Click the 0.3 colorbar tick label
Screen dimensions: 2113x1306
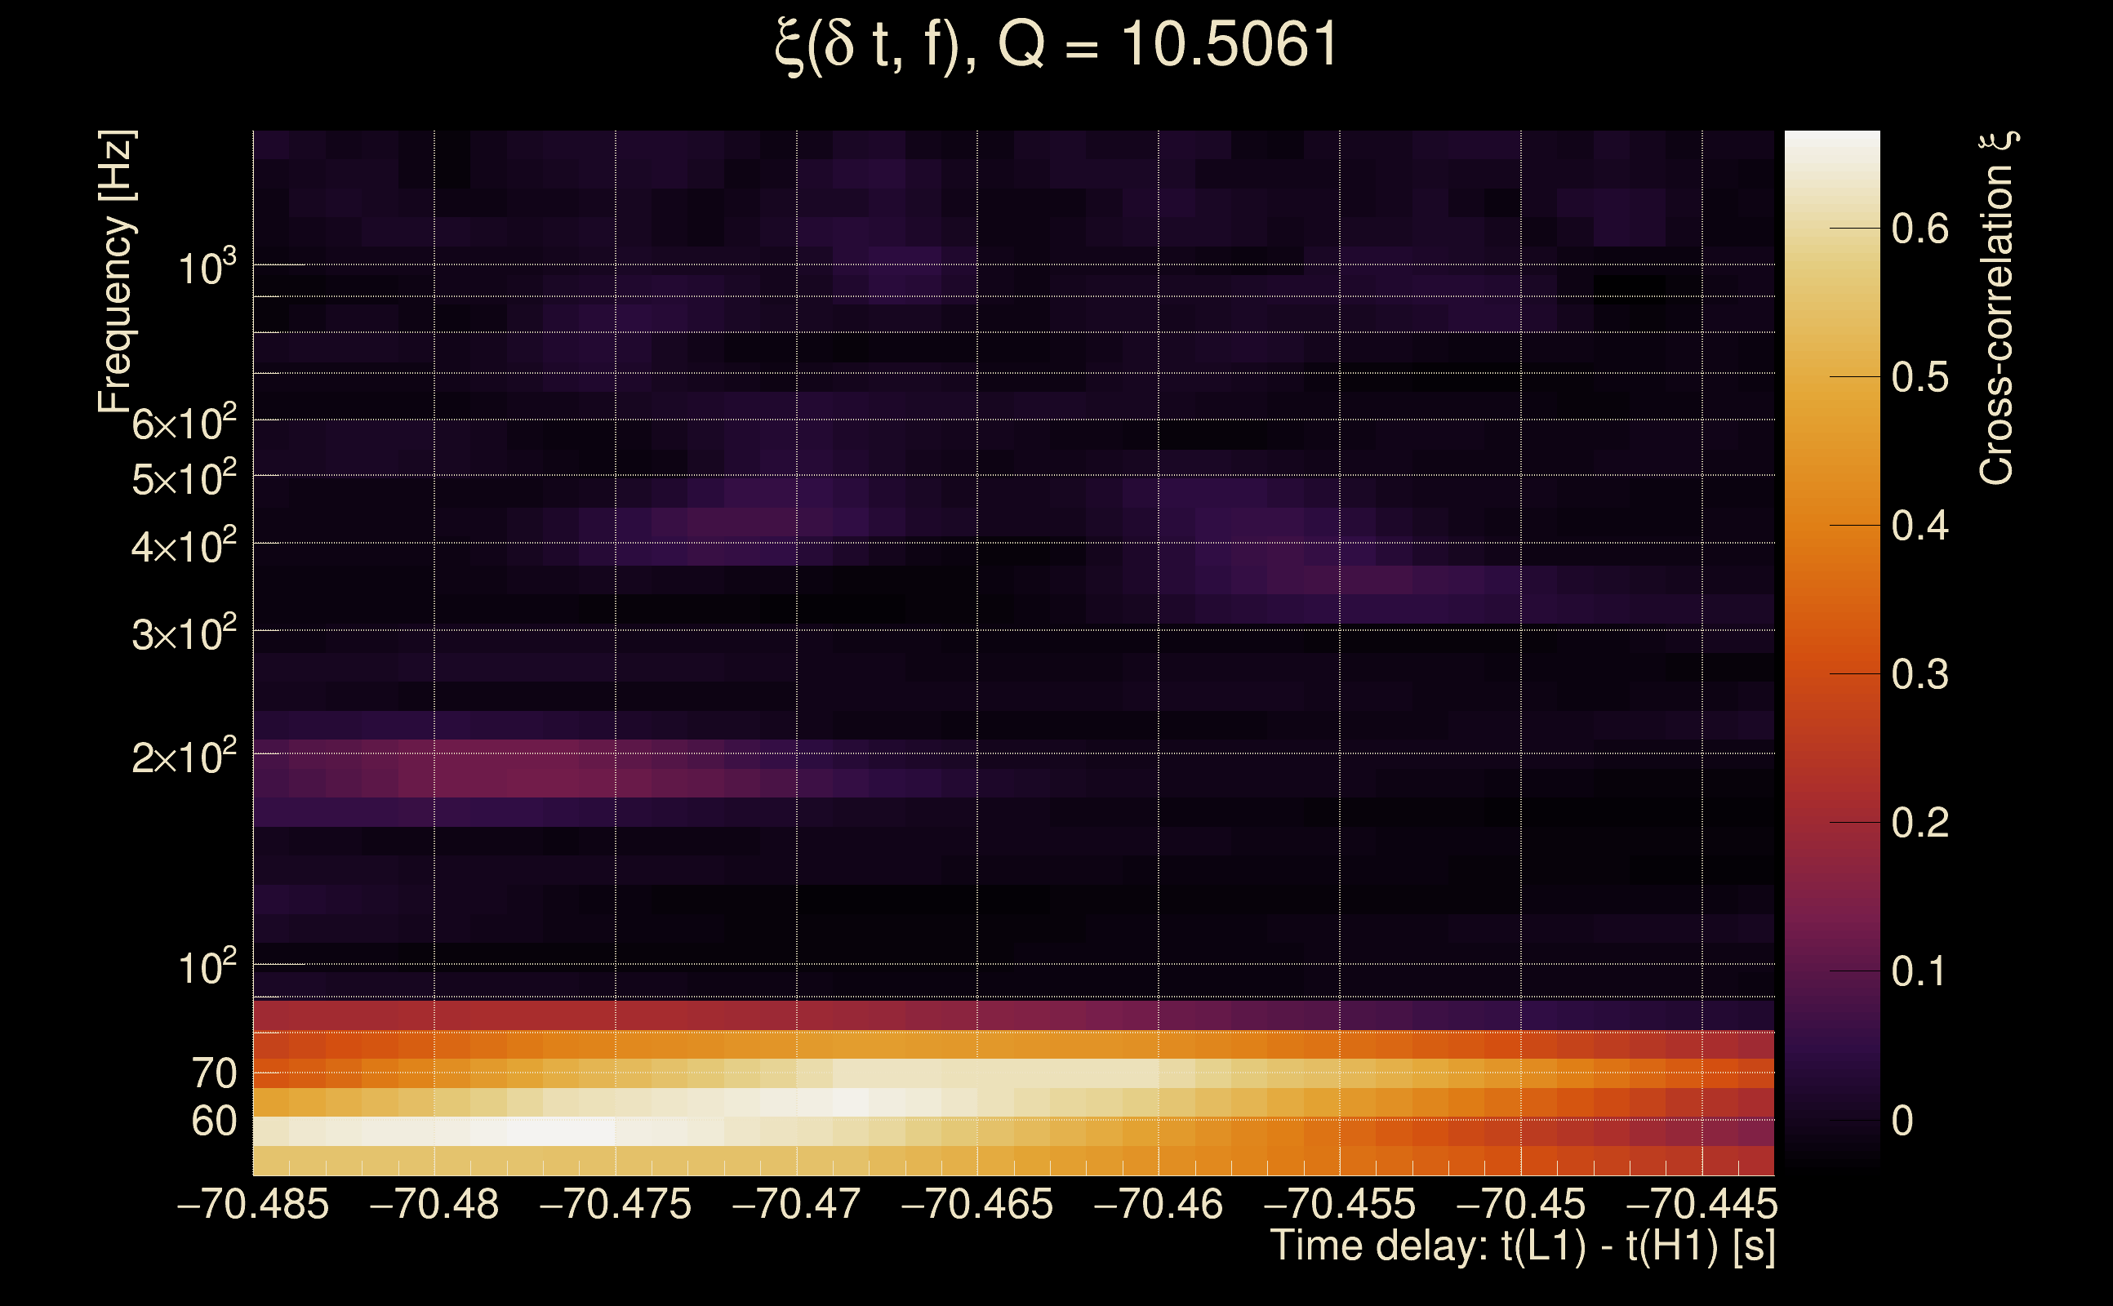click(x=1919, y=674)
